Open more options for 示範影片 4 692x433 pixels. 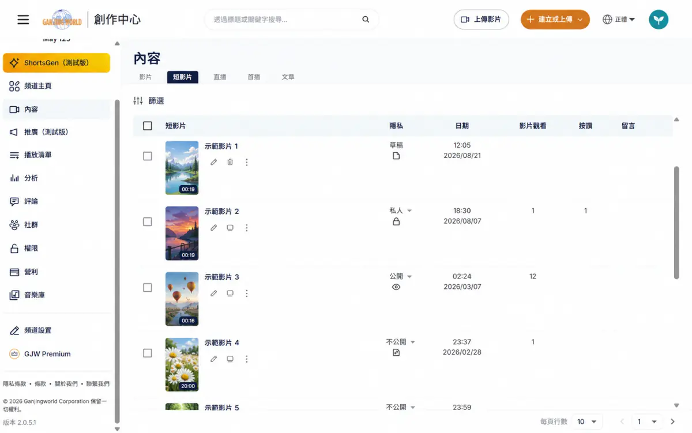247,359
